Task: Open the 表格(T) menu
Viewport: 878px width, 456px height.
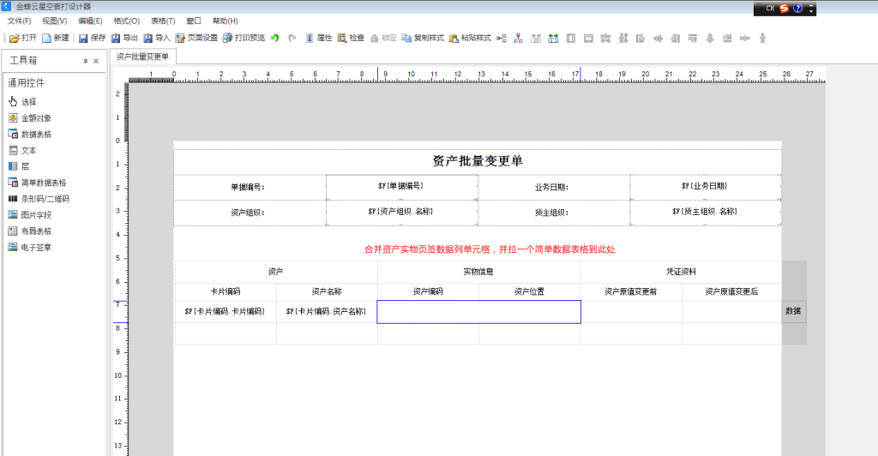Action: tap(163, 21)
